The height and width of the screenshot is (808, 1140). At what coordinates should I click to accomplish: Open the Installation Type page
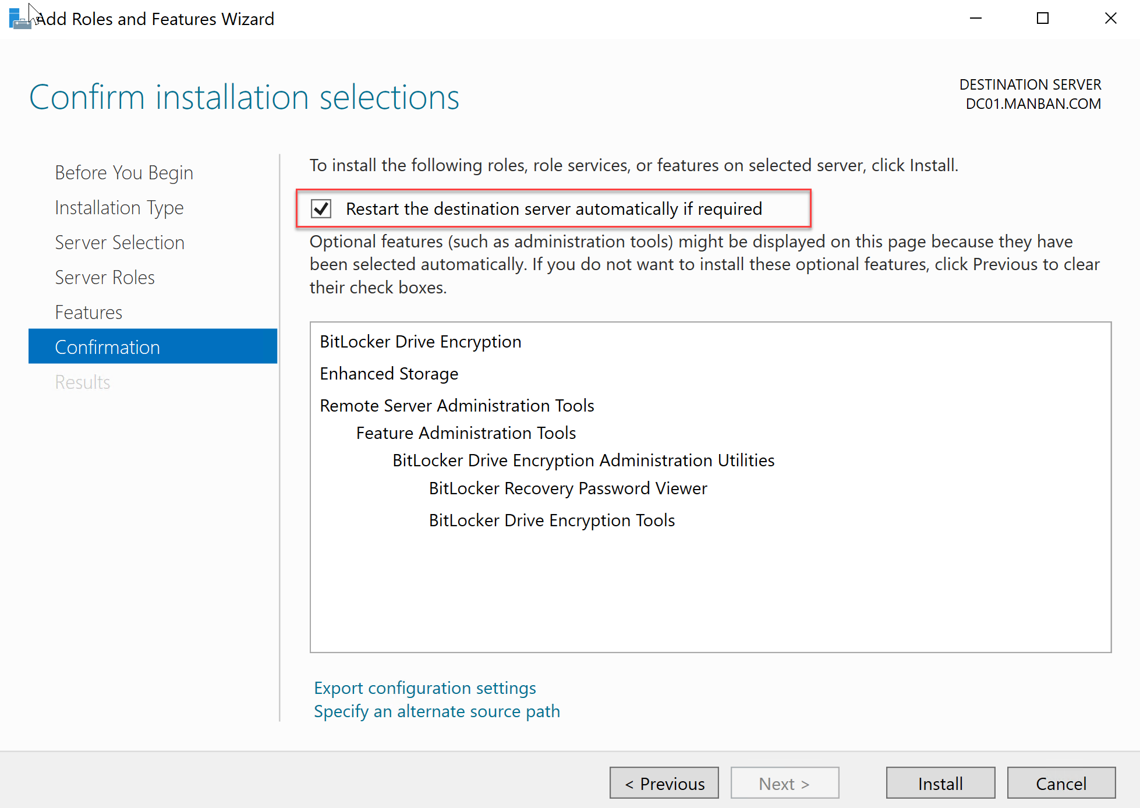(119, 207)
